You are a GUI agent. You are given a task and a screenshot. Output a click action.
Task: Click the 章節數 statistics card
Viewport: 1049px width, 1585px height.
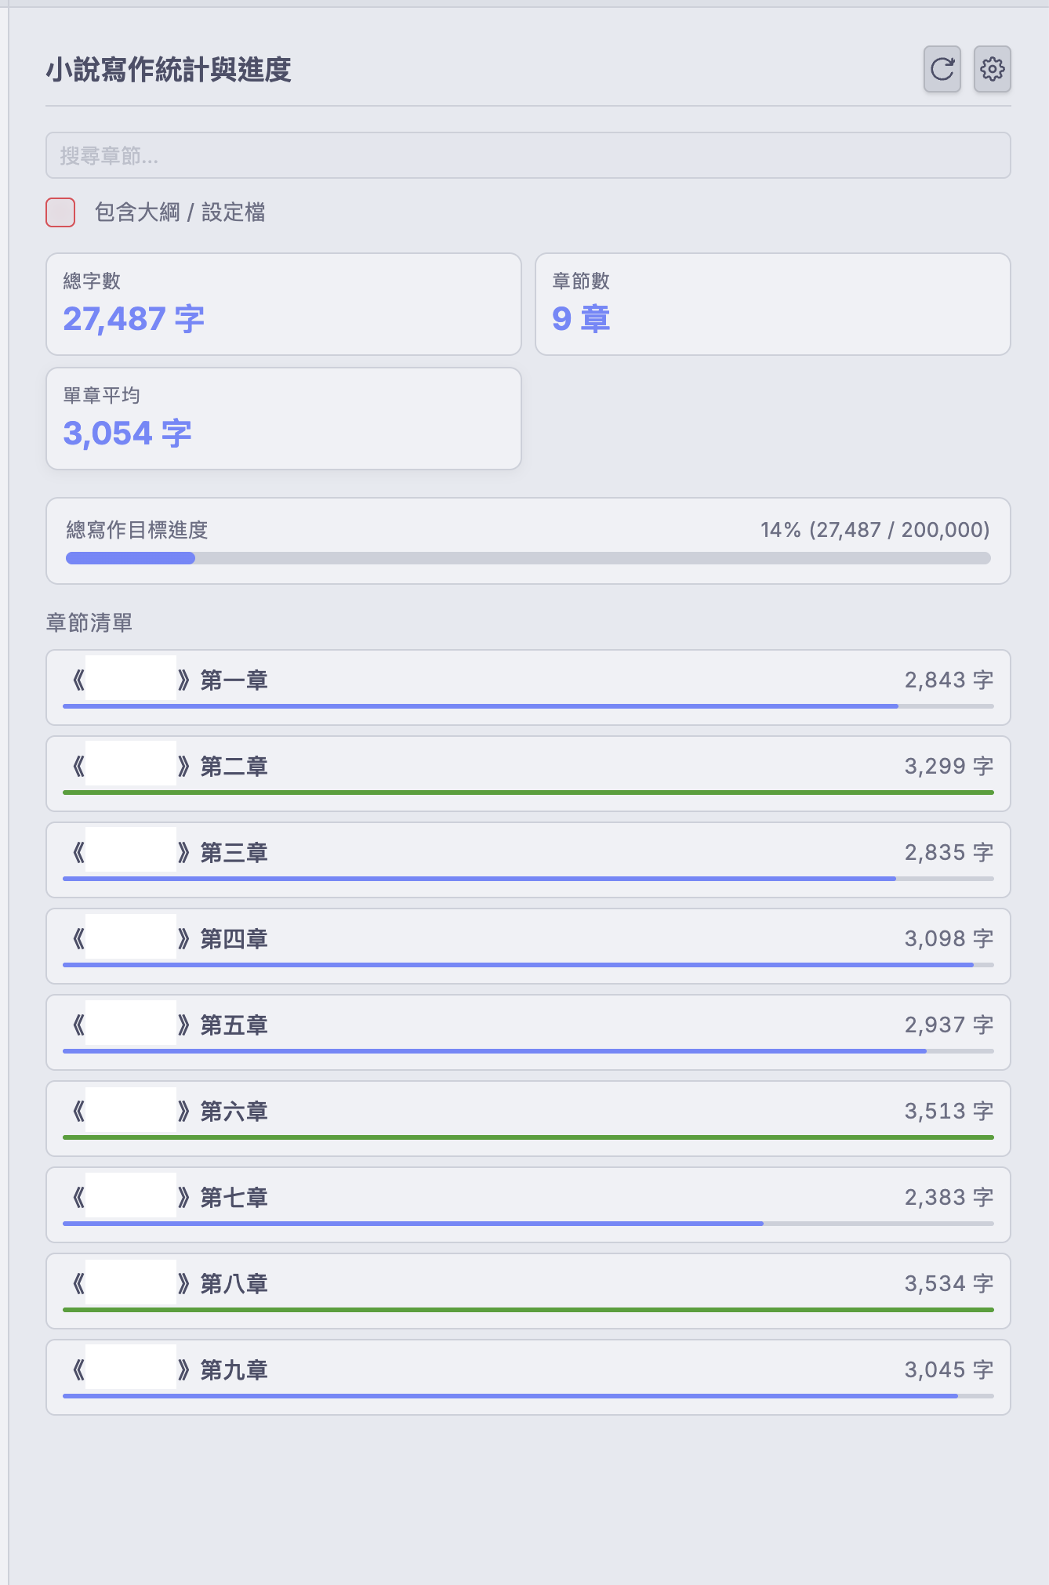[772, 304]
